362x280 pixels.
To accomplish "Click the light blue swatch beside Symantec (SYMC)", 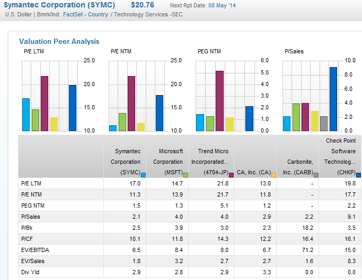I will (x=143, y=175).
